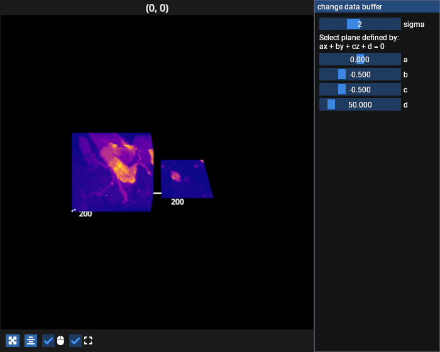Image resolution: width=440 pixels, height=352 pixels.
Task: Click the 'change data buffer' title bar
Action: coord(377,7)
